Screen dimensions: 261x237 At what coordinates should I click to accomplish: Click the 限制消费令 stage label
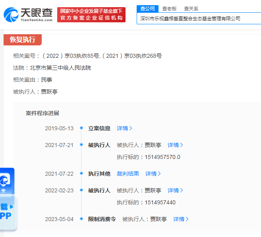[x=102, y=219]
